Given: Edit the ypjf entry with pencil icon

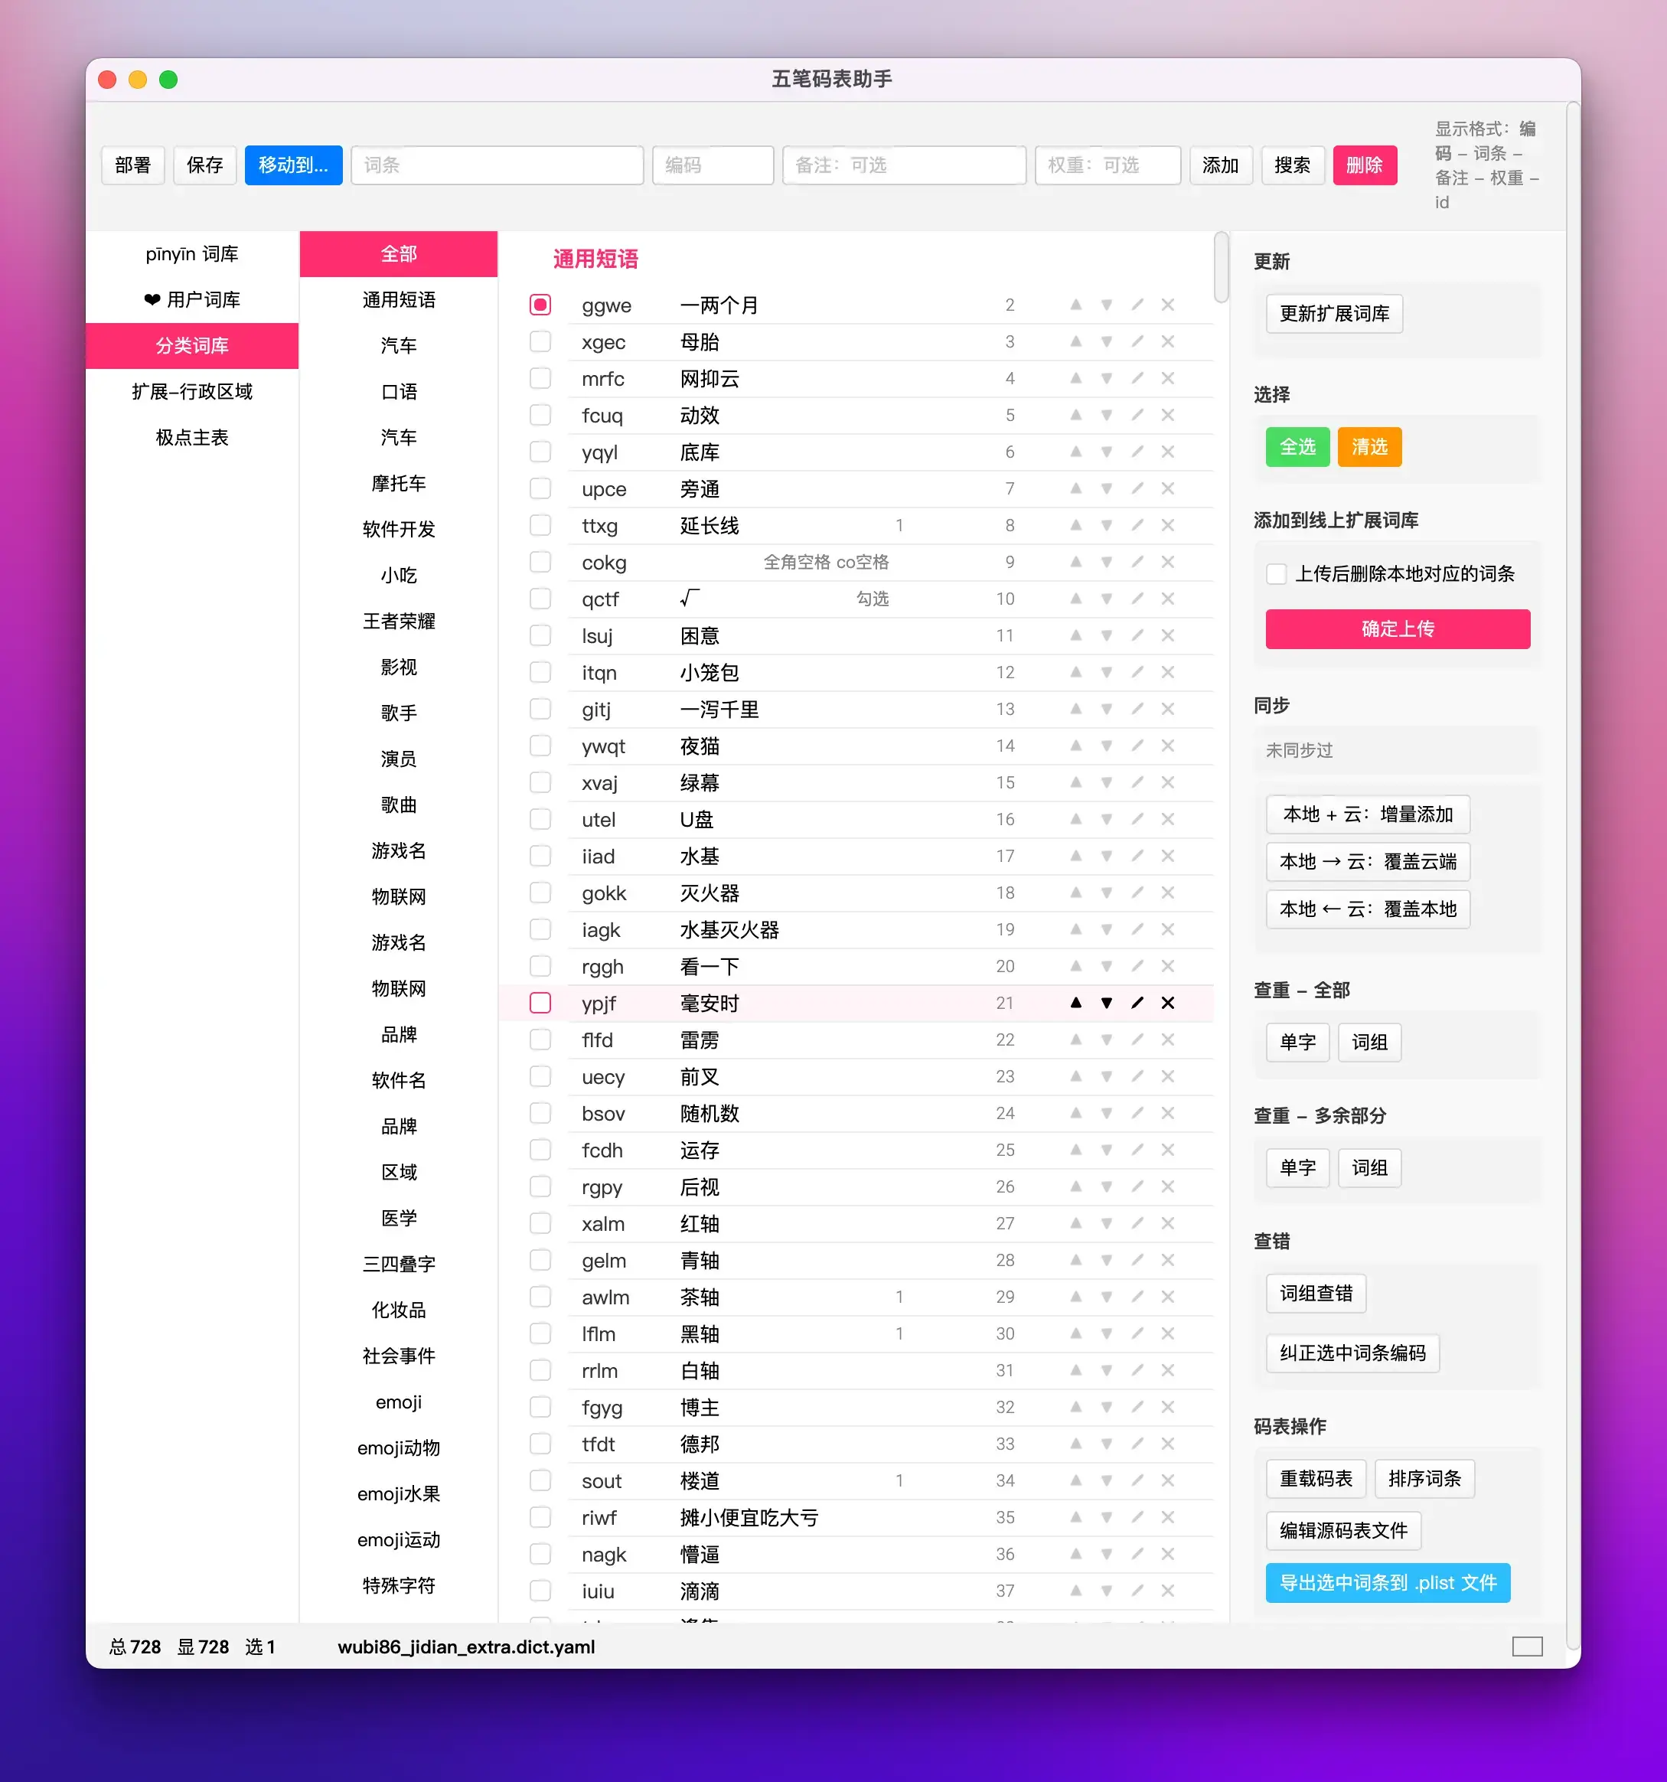Looking at the screenshot, I should coord(1137,1003).
